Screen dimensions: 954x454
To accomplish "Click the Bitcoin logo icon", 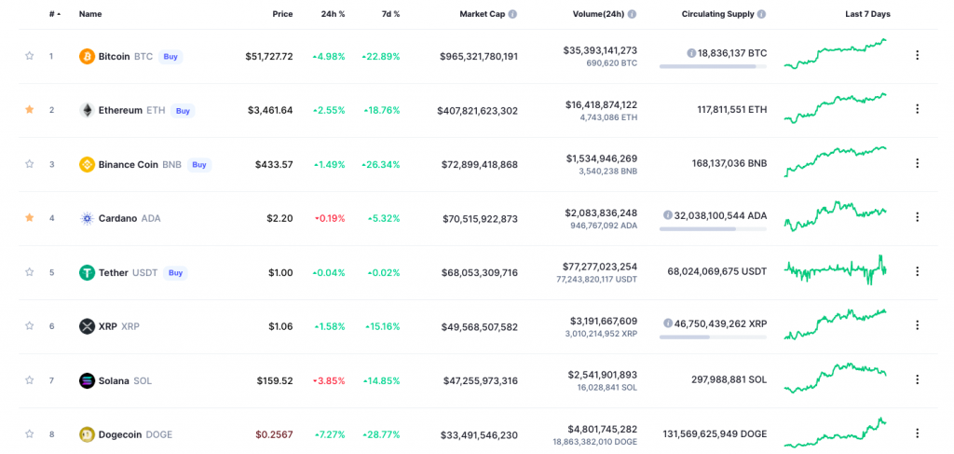I will 87,57.
